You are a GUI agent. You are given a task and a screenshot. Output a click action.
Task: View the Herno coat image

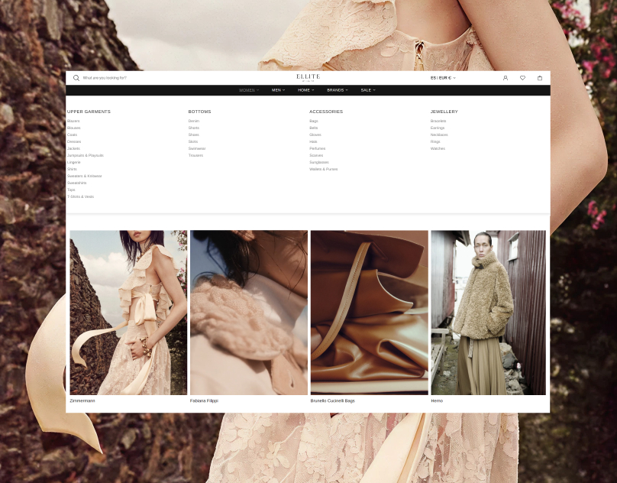click(488, 312)
